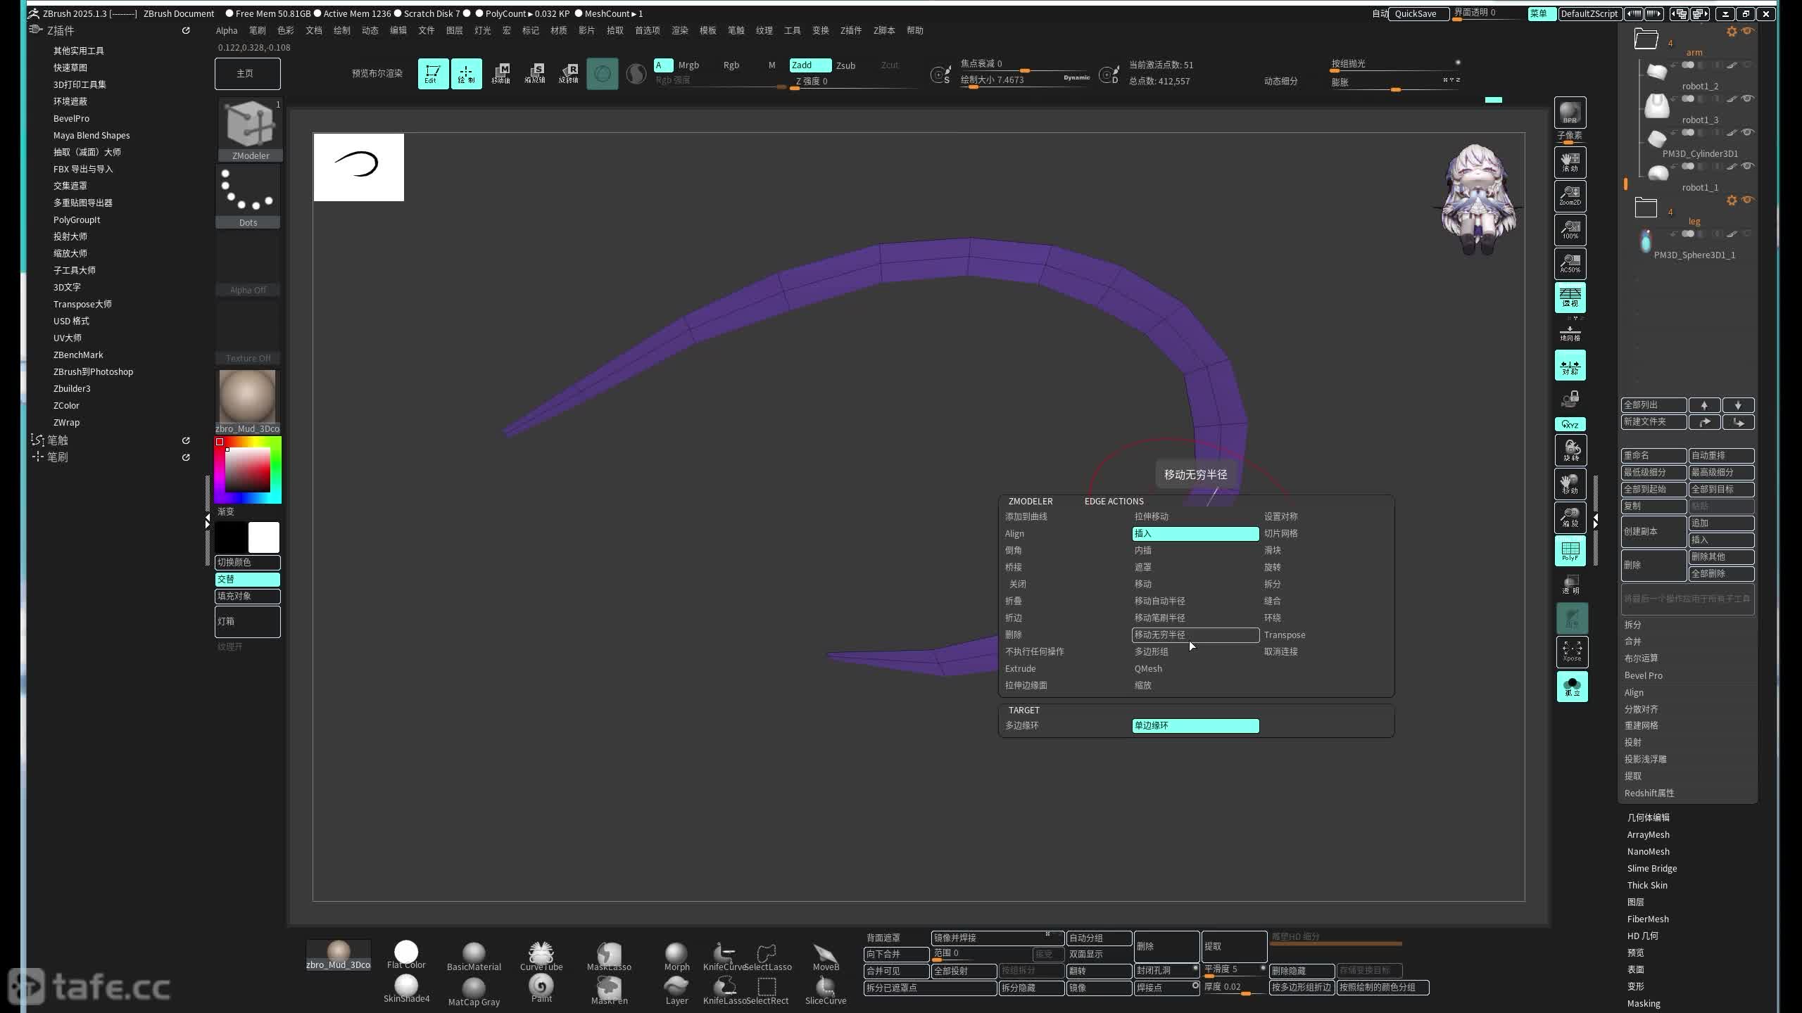Expand the ArrayMesh section
This screenshot has height=1013, width=1802.
tap(1648, 834)
